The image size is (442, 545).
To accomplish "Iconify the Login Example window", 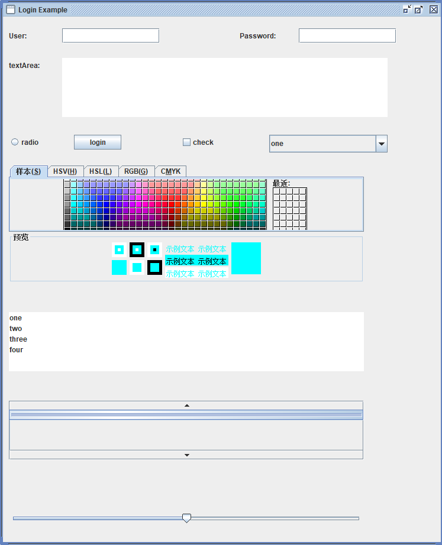I will [407, 9].
